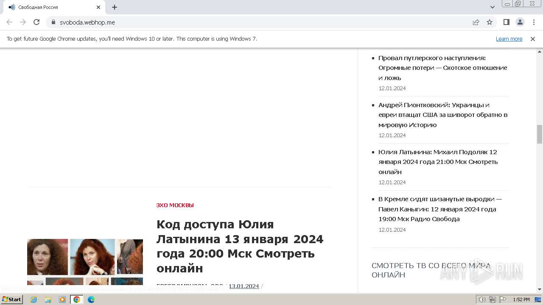Viewport: 543px width, 305px height.
Task: Click the 13.01.2024 post date link
Action: point(244,286)
